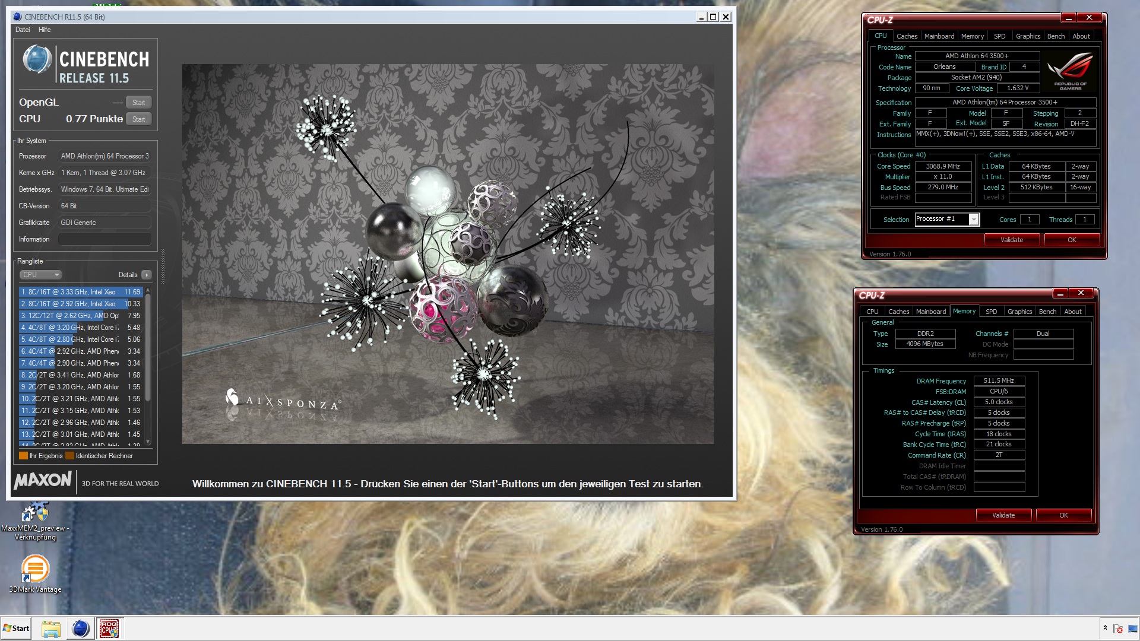Screen dimensions: 1140x641
Task: Start the OpenGL benchmark test
Action: click(x=138, y=103)
